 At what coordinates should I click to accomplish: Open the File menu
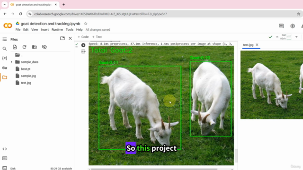18,29
